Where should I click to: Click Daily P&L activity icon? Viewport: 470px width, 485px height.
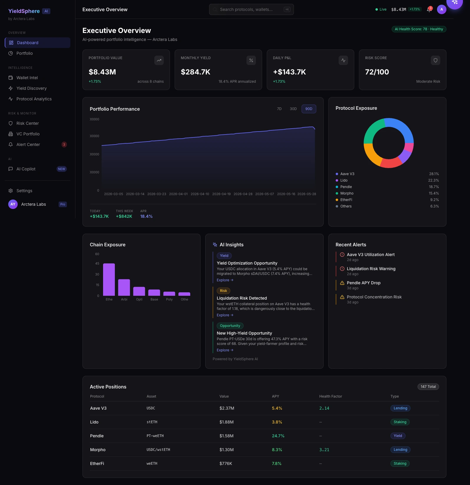click(343, 60)
